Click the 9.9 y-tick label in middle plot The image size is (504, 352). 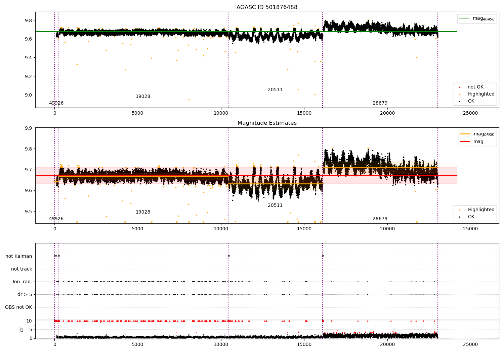click(x=29, y=128)
